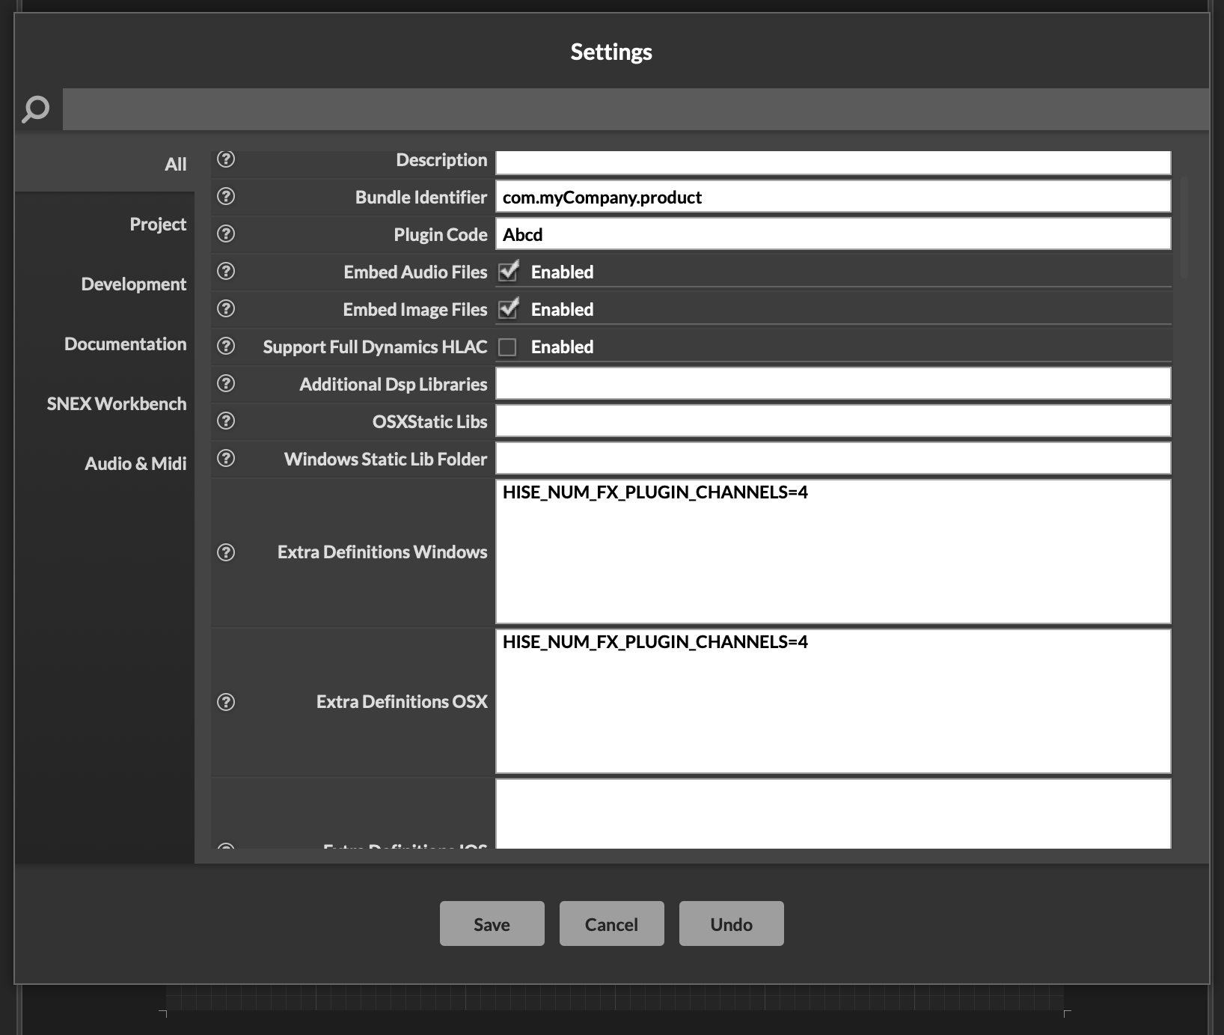Open the SNEX Workbench tab
The height and width of the screenshot is (1035, 1224).
click(105, 403)
